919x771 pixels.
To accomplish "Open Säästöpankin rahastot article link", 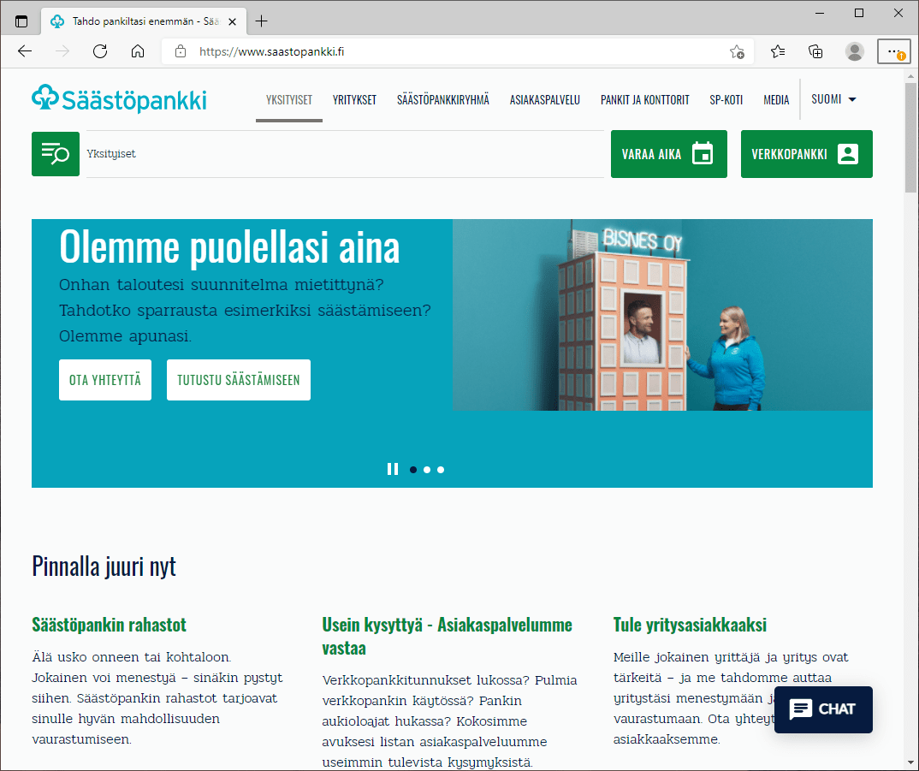I will pyautogui.click(x=109, y=625).
